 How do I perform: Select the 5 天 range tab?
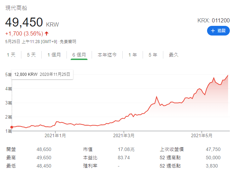pyautogui.click(x=31, y=55)
